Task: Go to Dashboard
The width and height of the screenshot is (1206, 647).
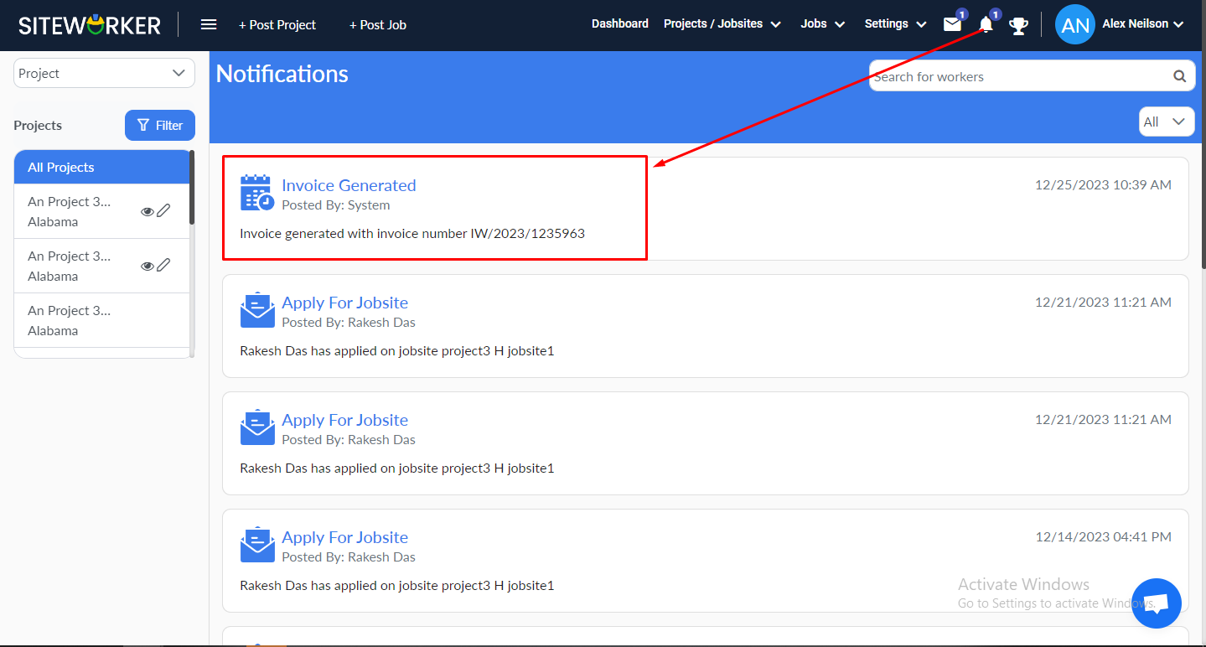Action: click(620, 23)
